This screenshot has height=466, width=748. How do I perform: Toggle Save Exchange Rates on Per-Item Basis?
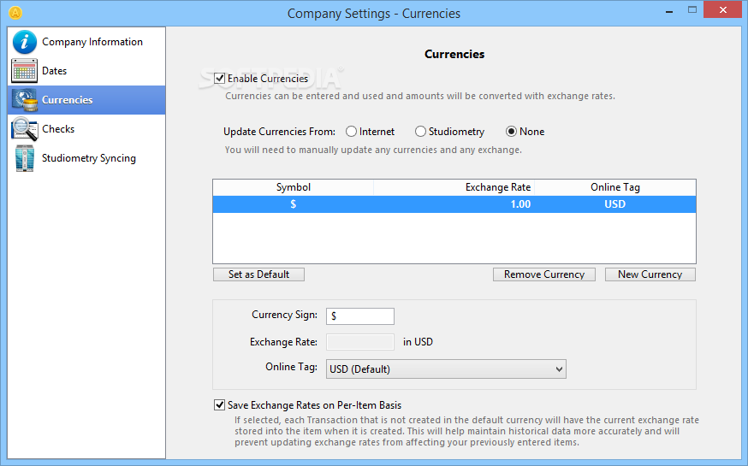(219, 405)
